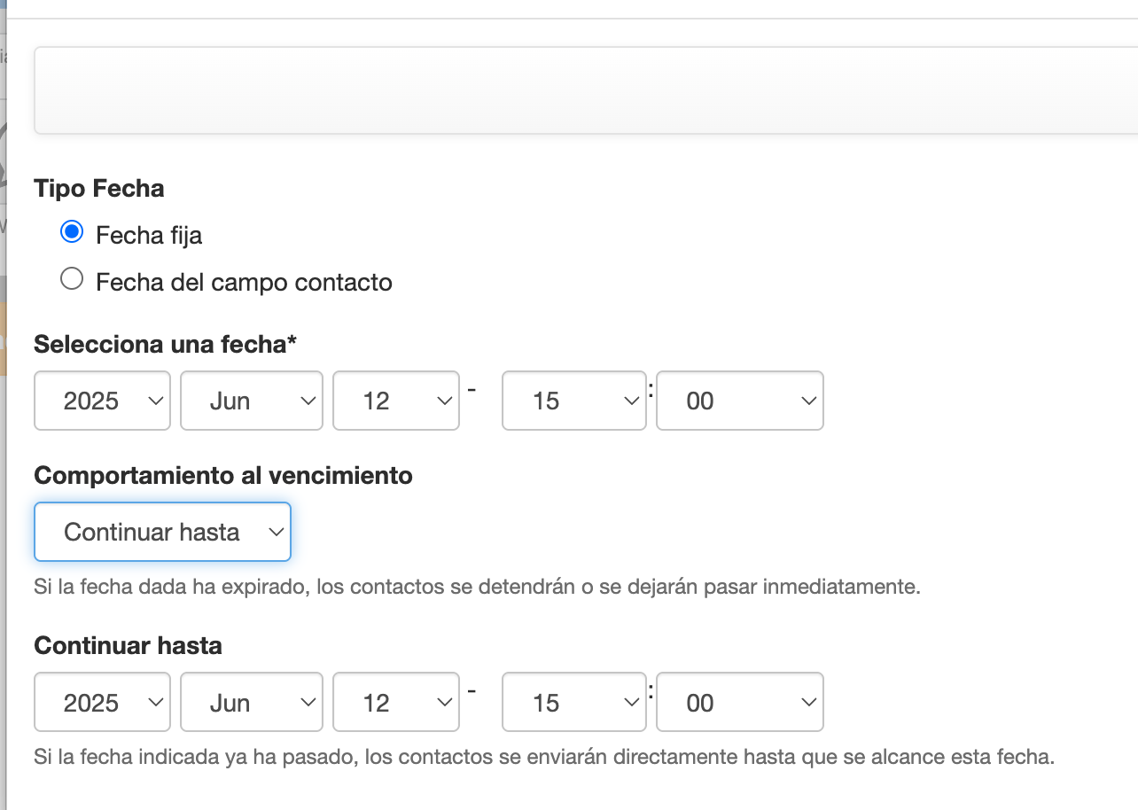Open hour dropdown in Continuar hasta section

573,703
